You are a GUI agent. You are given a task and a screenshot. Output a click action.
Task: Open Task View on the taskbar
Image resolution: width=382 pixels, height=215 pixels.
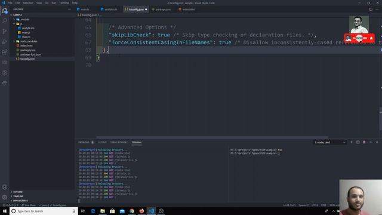click(83, 211)
